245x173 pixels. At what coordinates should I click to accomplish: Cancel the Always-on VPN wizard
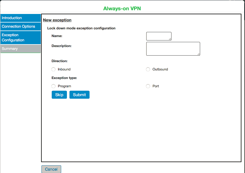[51, 169]
